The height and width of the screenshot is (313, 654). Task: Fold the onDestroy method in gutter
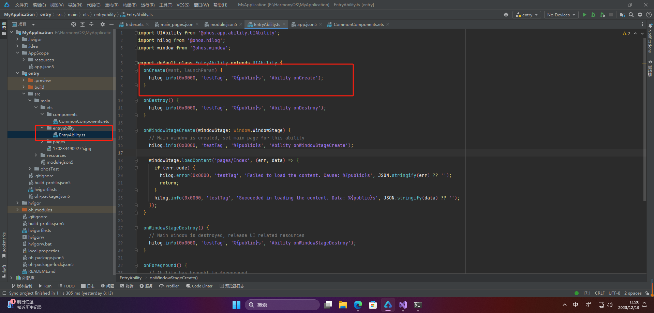(136, 100)
